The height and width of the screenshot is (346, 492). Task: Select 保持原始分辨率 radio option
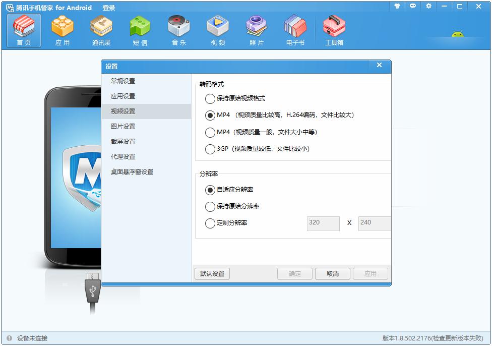232,206
